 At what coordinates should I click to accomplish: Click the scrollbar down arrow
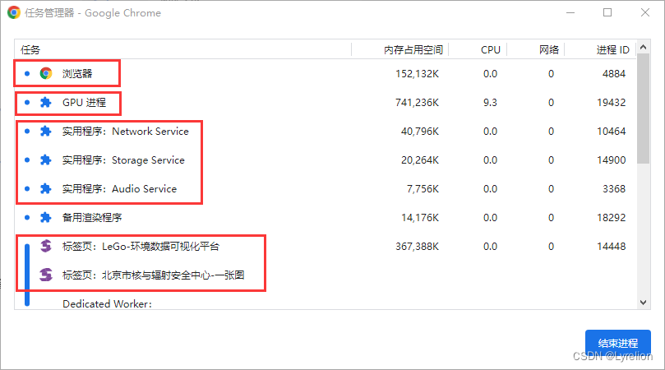click(x=644, y=303)
